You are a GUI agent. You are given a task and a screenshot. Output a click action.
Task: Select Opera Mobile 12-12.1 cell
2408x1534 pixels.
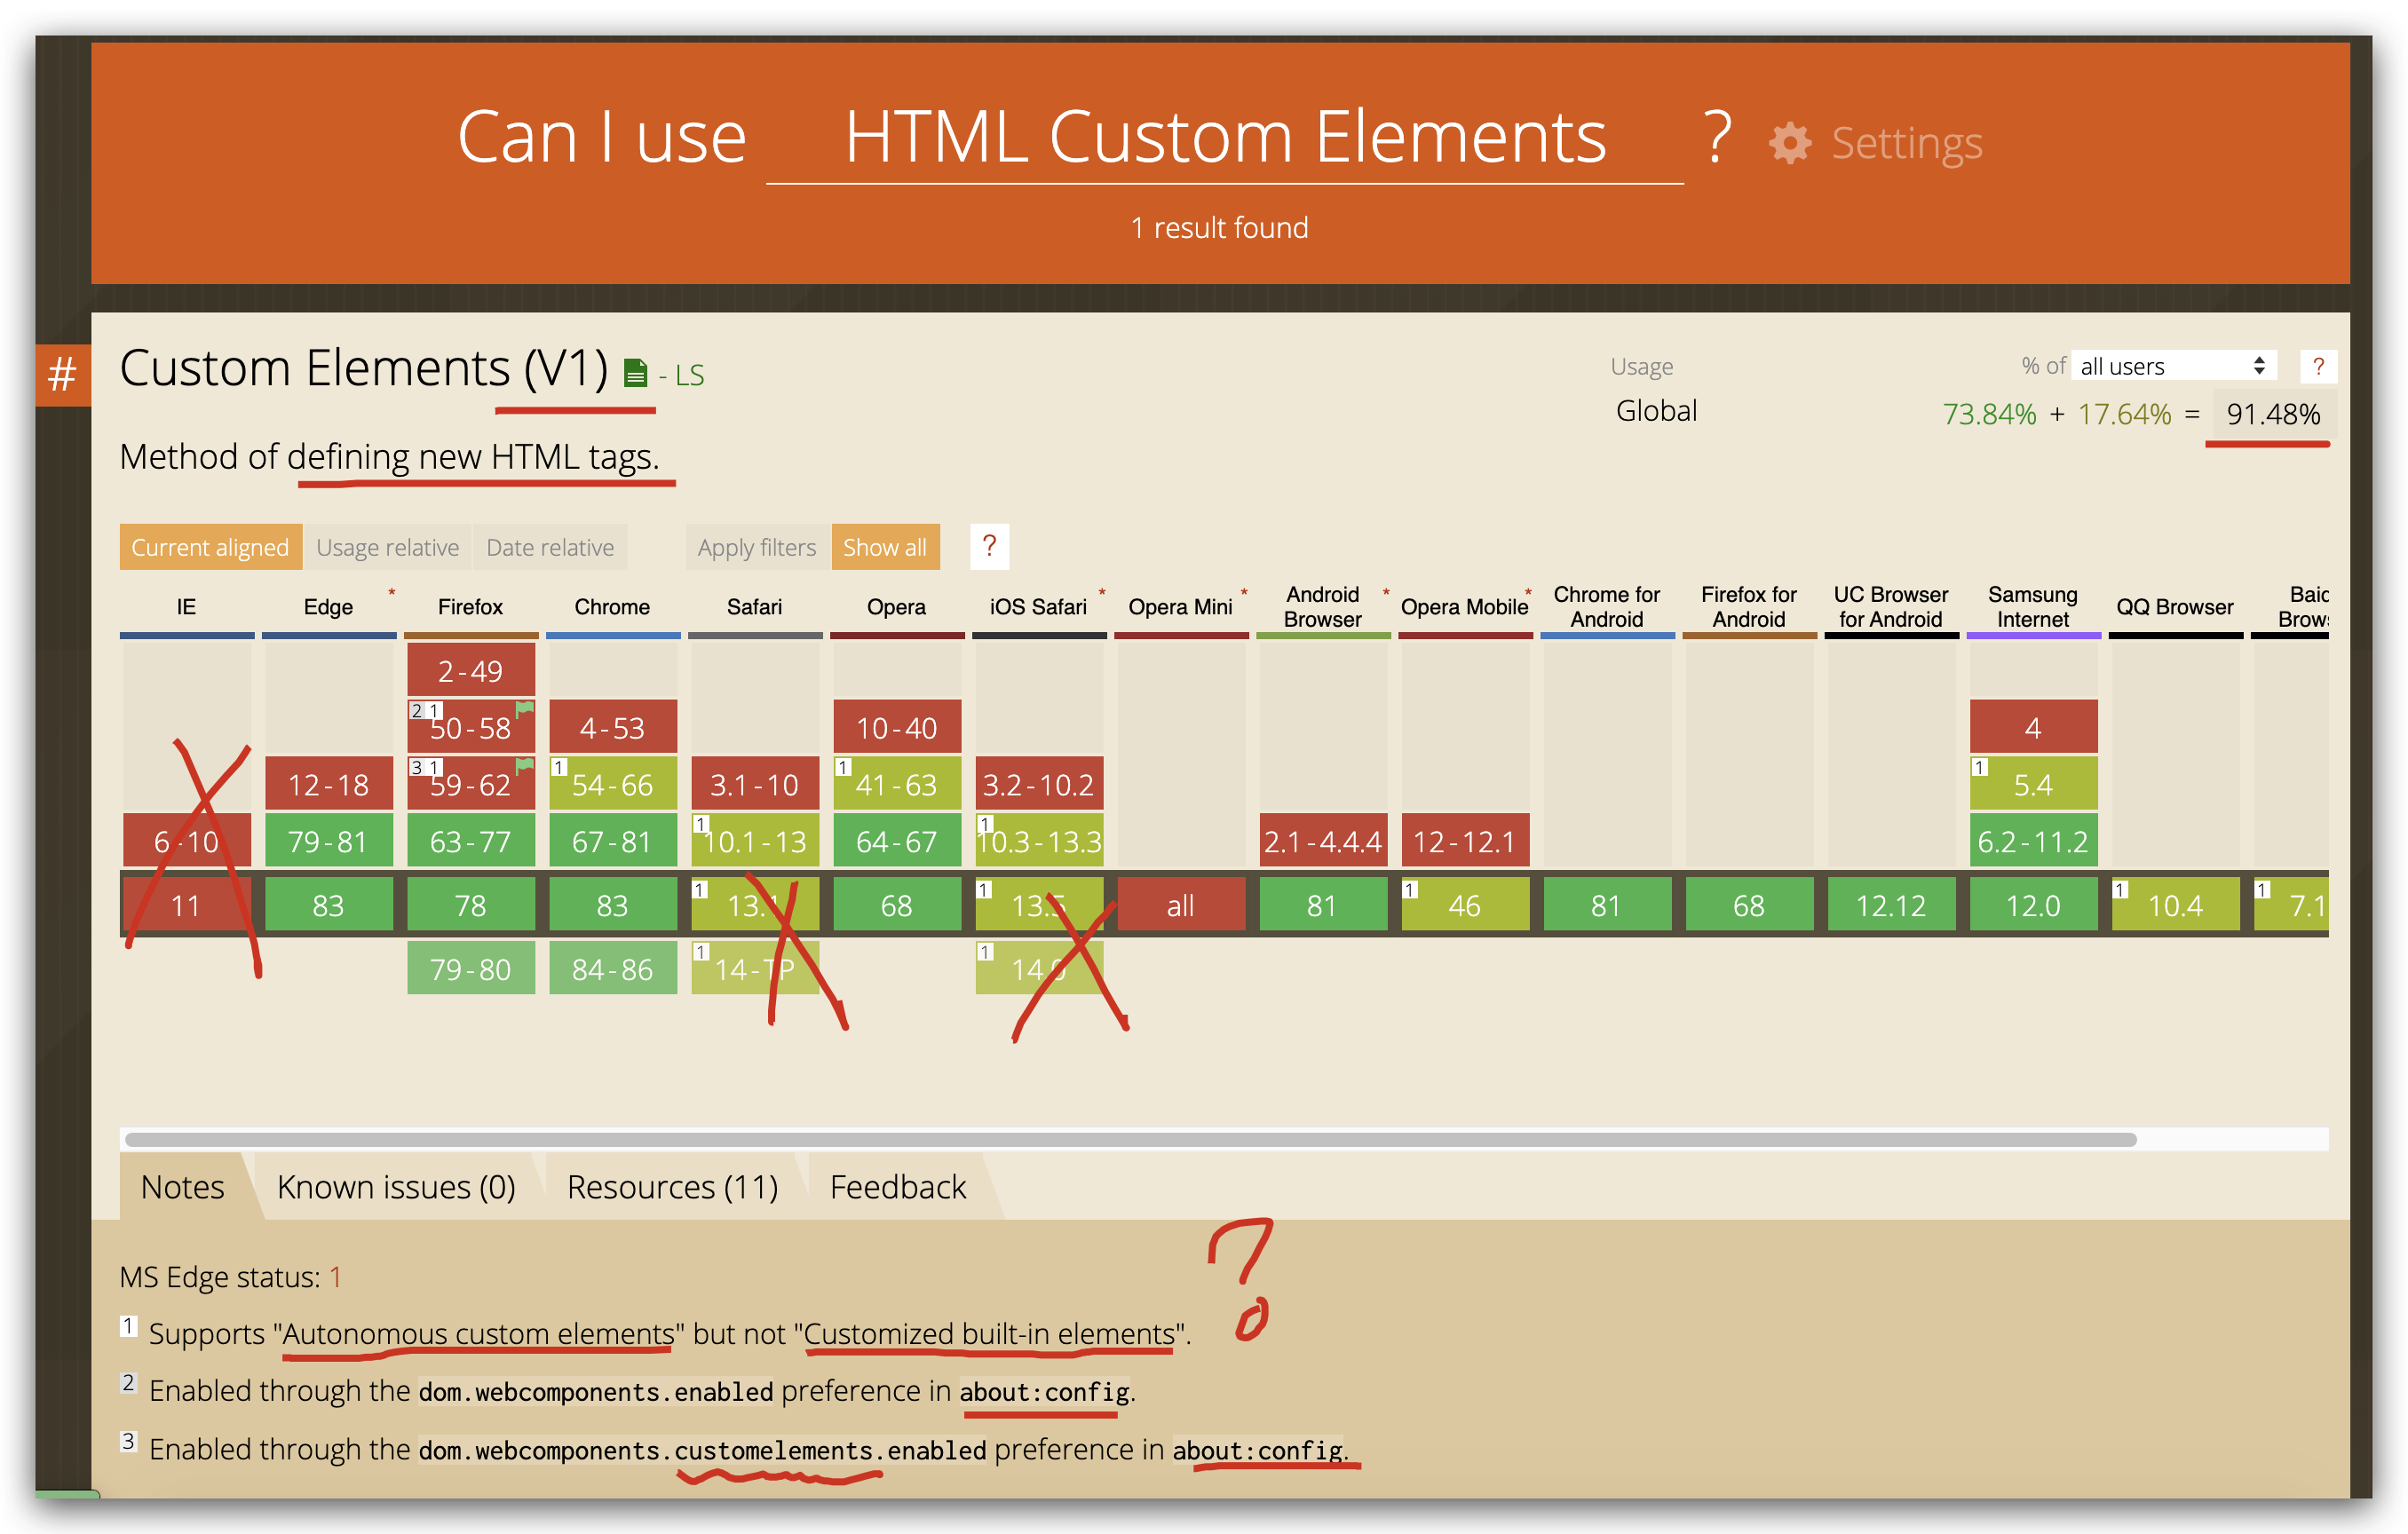pyautogui.click(x=1465, y=841)
